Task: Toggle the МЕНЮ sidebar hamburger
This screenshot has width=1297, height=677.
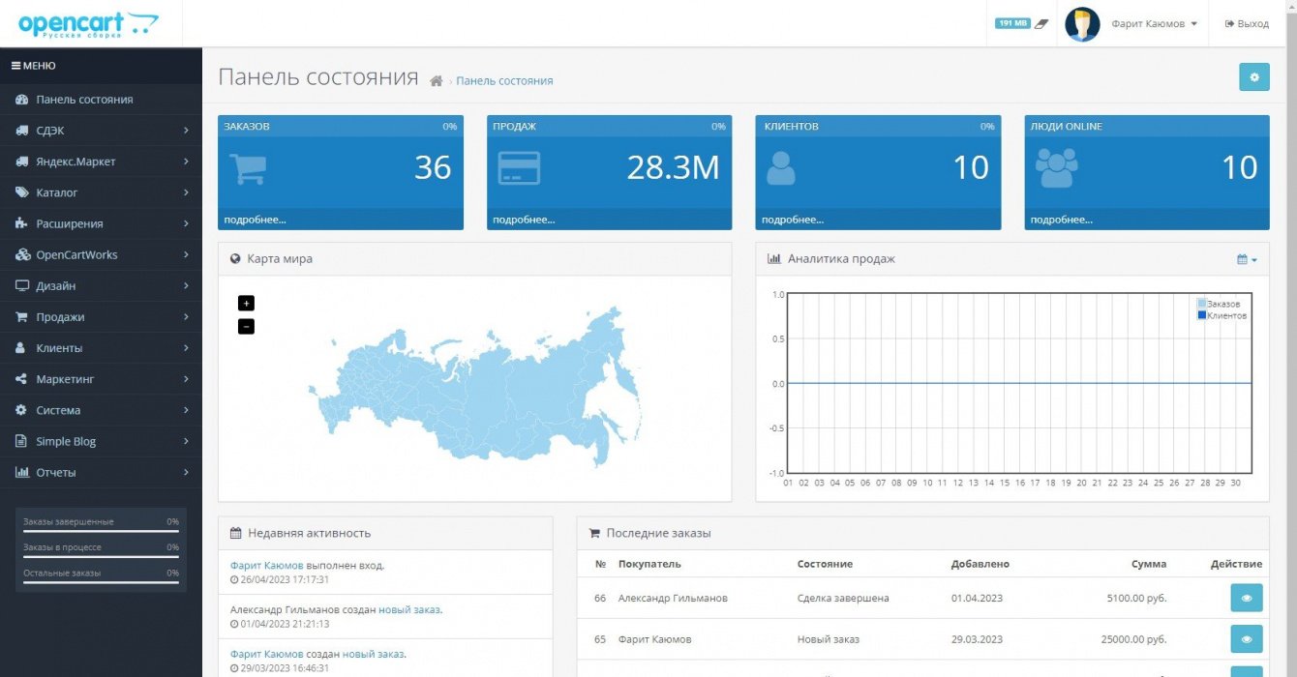Action: point(33,66)
